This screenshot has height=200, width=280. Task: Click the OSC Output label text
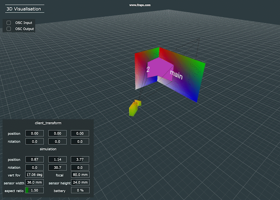pyautogui.click(x=24, y=29)
